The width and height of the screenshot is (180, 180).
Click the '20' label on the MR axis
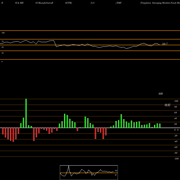tap(176, 124)
